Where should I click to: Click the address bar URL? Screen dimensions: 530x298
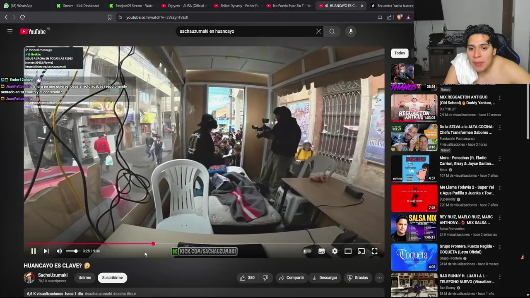pos(157,17)
